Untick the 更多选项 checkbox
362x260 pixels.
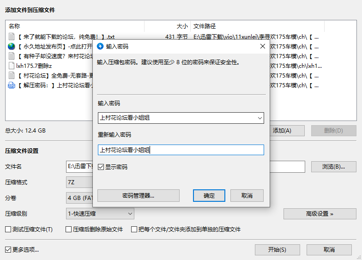click(8, 249)
